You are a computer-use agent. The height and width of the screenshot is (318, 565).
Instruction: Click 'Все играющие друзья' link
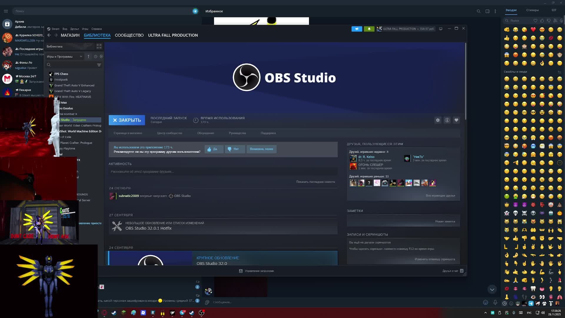click(440, 196)
